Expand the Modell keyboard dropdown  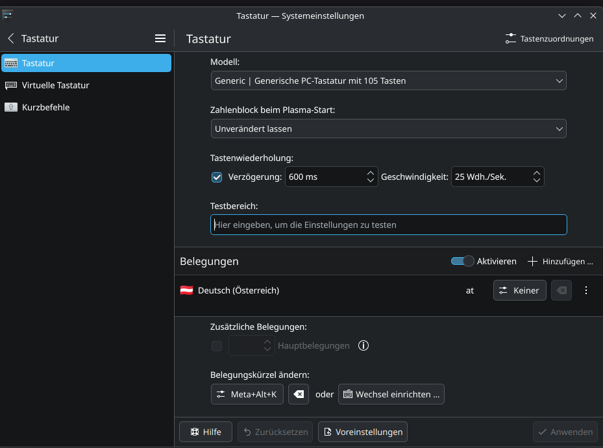click(x=388, y=81)
